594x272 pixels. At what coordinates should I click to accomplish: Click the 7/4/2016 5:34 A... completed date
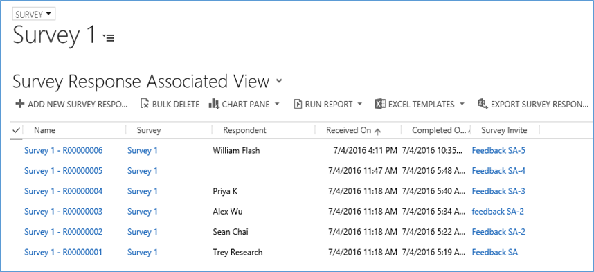(x=434, y=211)
